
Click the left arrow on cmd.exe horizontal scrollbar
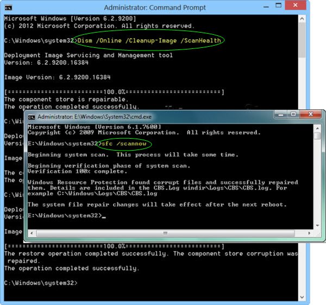pyautogui.click(x=32, y=233)
